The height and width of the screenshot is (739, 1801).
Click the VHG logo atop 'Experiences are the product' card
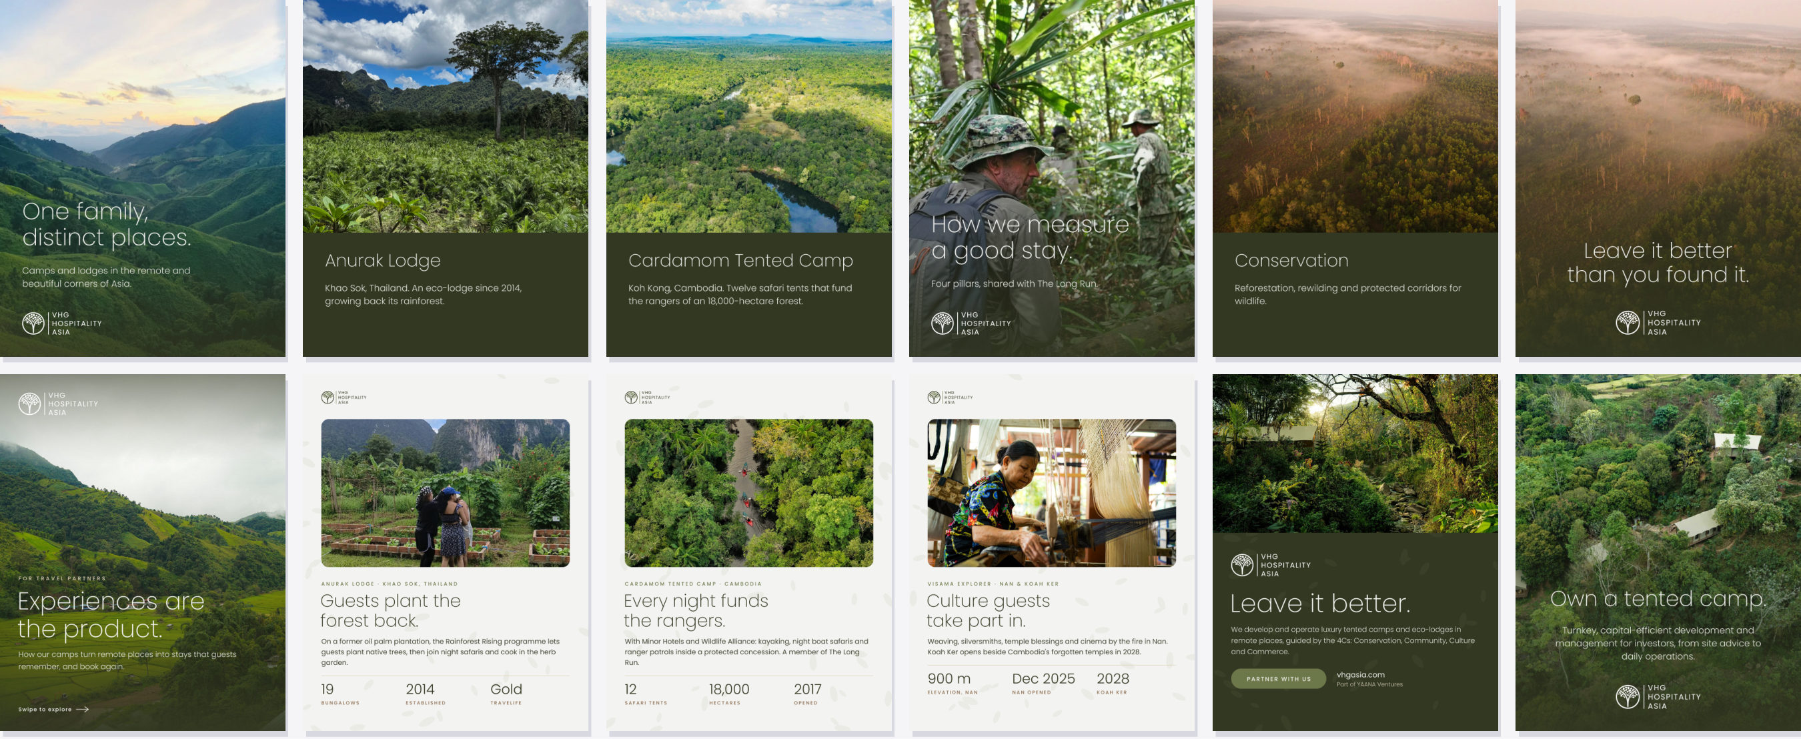58,404
